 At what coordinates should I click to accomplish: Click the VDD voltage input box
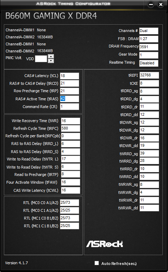pyautogui.click(x=41, y=59)
